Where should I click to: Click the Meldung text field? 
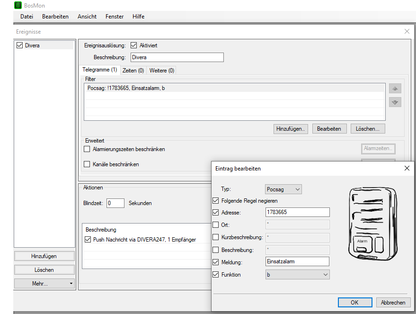tap(297, 261)
